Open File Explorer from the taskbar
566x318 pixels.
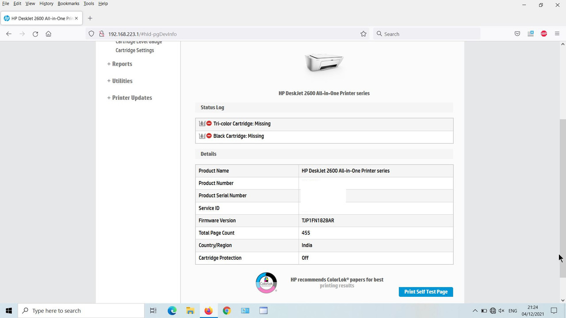pos(190,310)
